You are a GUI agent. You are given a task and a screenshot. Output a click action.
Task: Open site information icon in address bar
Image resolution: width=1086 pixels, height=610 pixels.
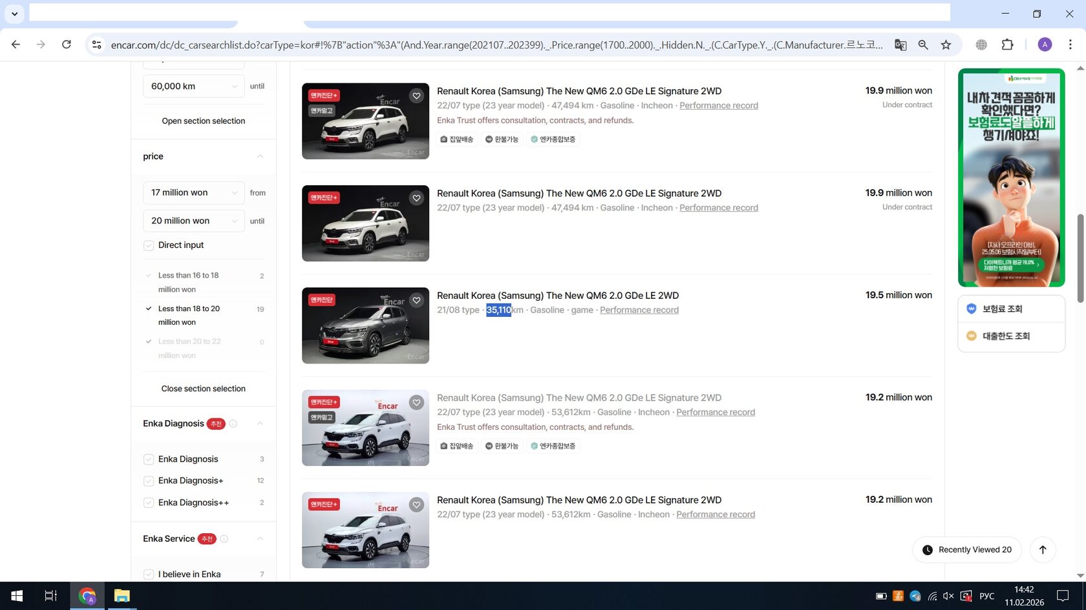(x=96, y=45)
